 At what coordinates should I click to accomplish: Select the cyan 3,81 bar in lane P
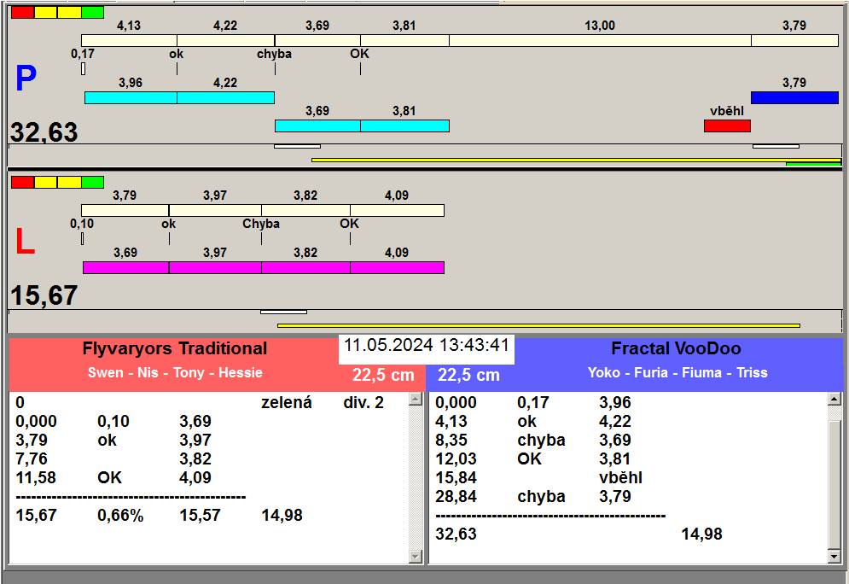[405, 126]
